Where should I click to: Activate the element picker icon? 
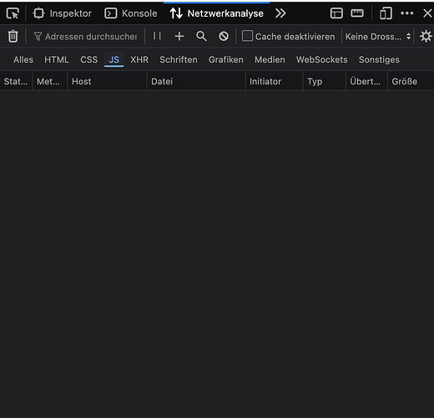(x=13, y=13)
